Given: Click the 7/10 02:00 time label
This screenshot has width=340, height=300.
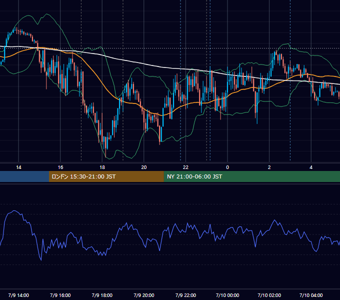Looking at the screenshot, I should click(x=269, y=295).
